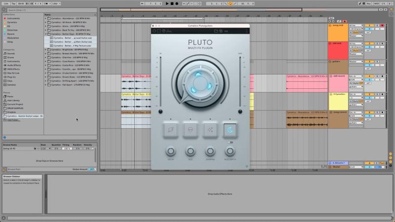
Task: Select the Better Days Texture.wav file
Action: click(71, 46)
